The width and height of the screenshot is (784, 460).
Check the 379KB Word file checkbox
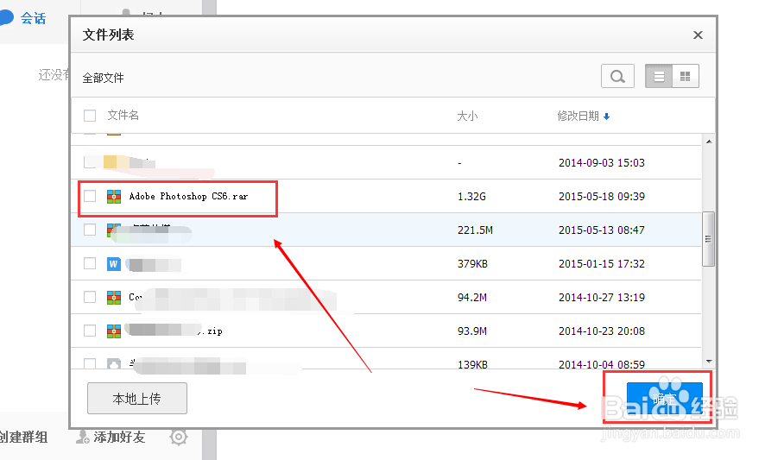pyautogui.click(x=90, y=263)
